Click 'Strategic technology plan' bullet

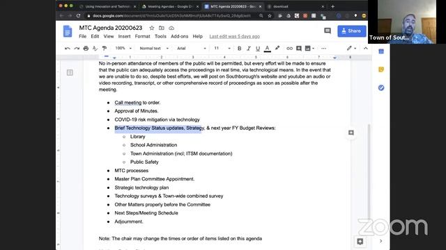[x=141, y=187]
